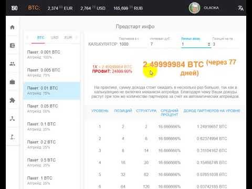252x189 pixels.
Task: Select package 0.01 BTC
Action: click(x=52, y=90)
